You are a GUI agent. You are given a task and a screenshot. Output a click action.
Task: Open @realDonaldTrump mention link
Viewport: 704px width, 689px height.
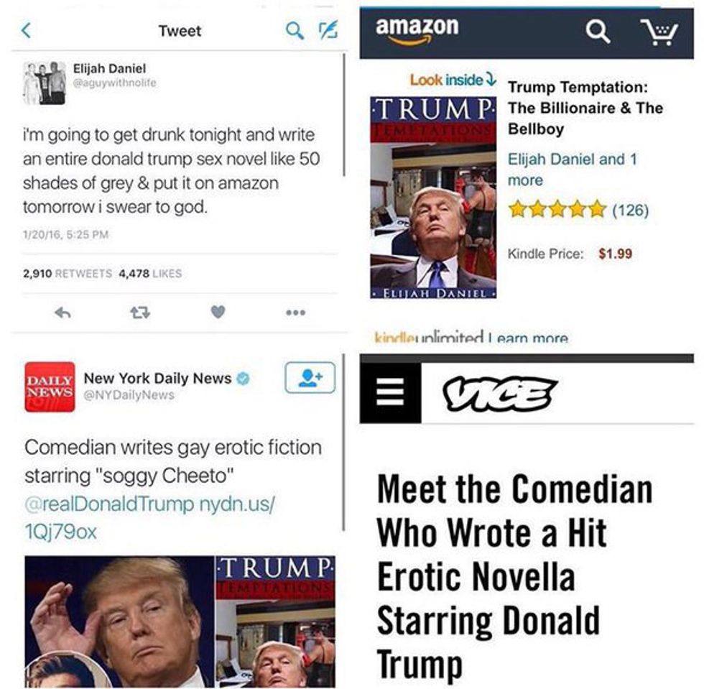tap(109, 504)
